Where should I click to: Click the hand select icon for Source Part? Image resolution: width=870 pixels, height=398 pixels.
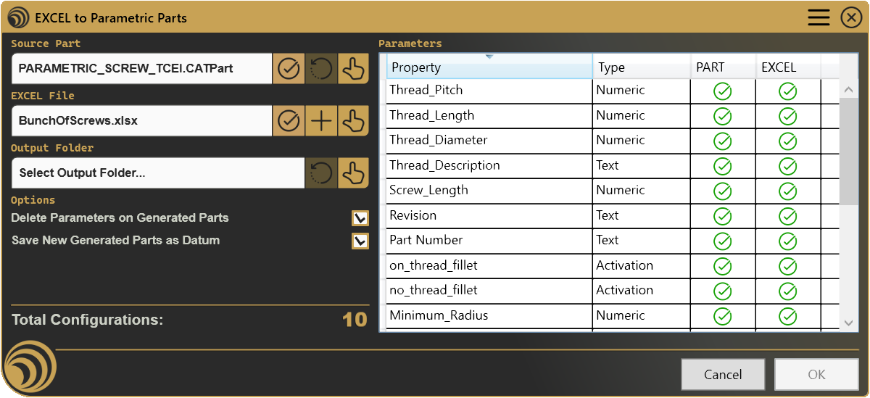coord(353,69)
